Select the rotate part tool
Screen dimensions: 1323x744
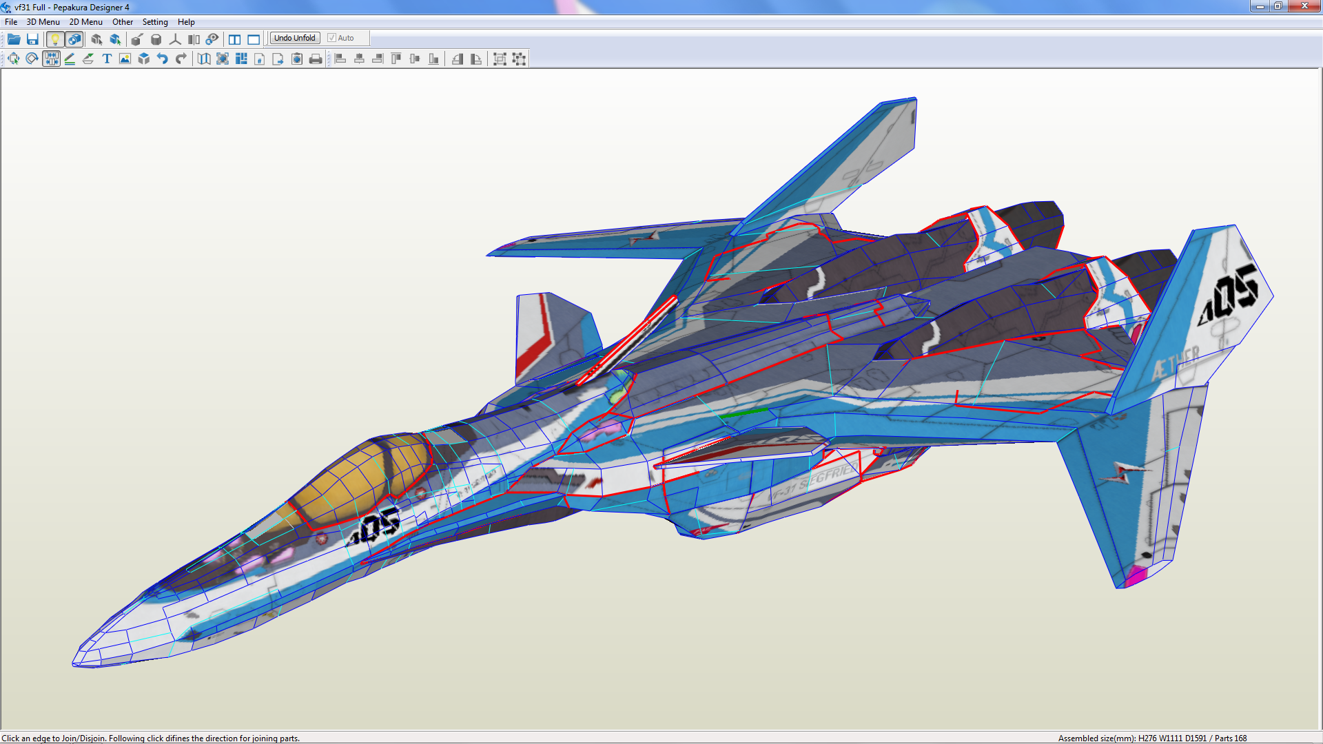[32, 59]
